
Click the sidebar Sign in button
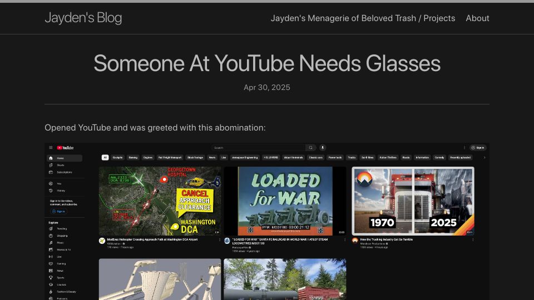(x=58, y=211)
